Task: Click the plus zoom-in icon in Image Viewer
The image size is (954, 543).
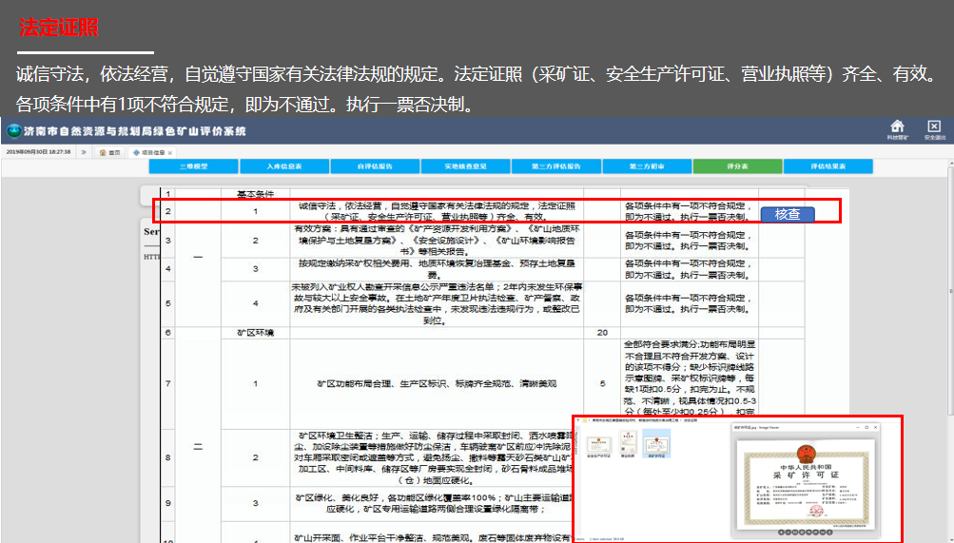Action: click(781, 532)
